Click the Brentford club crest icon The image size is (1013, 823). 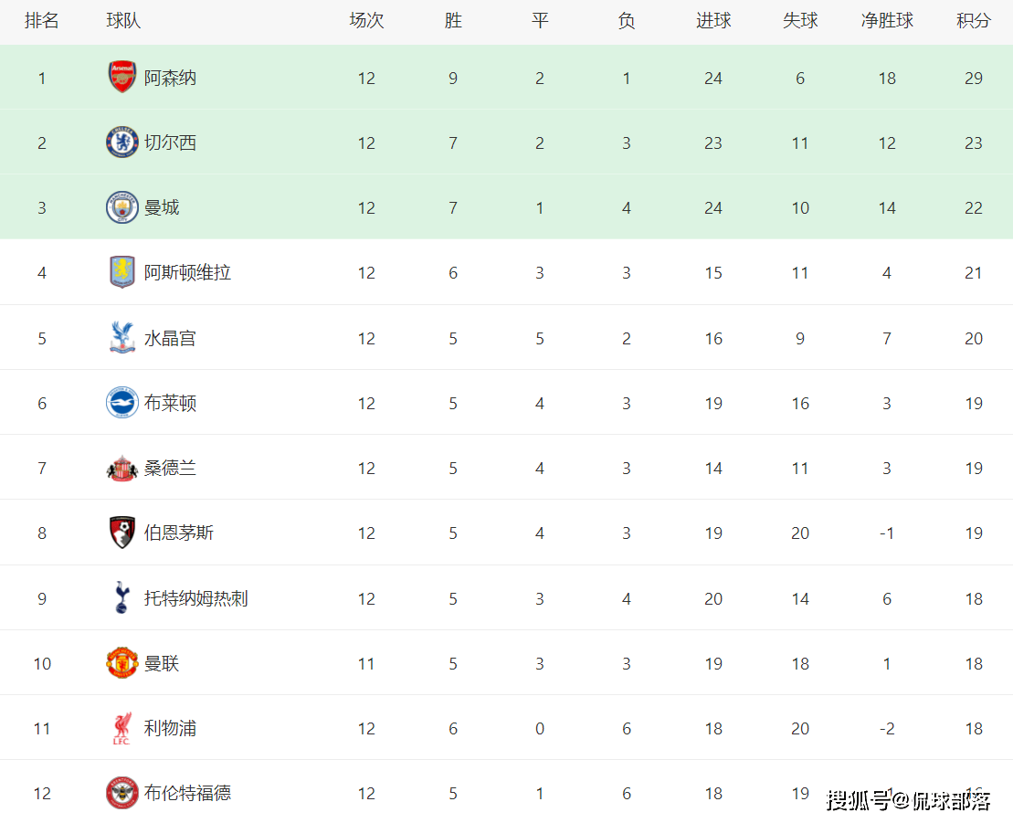pos(121,793)
